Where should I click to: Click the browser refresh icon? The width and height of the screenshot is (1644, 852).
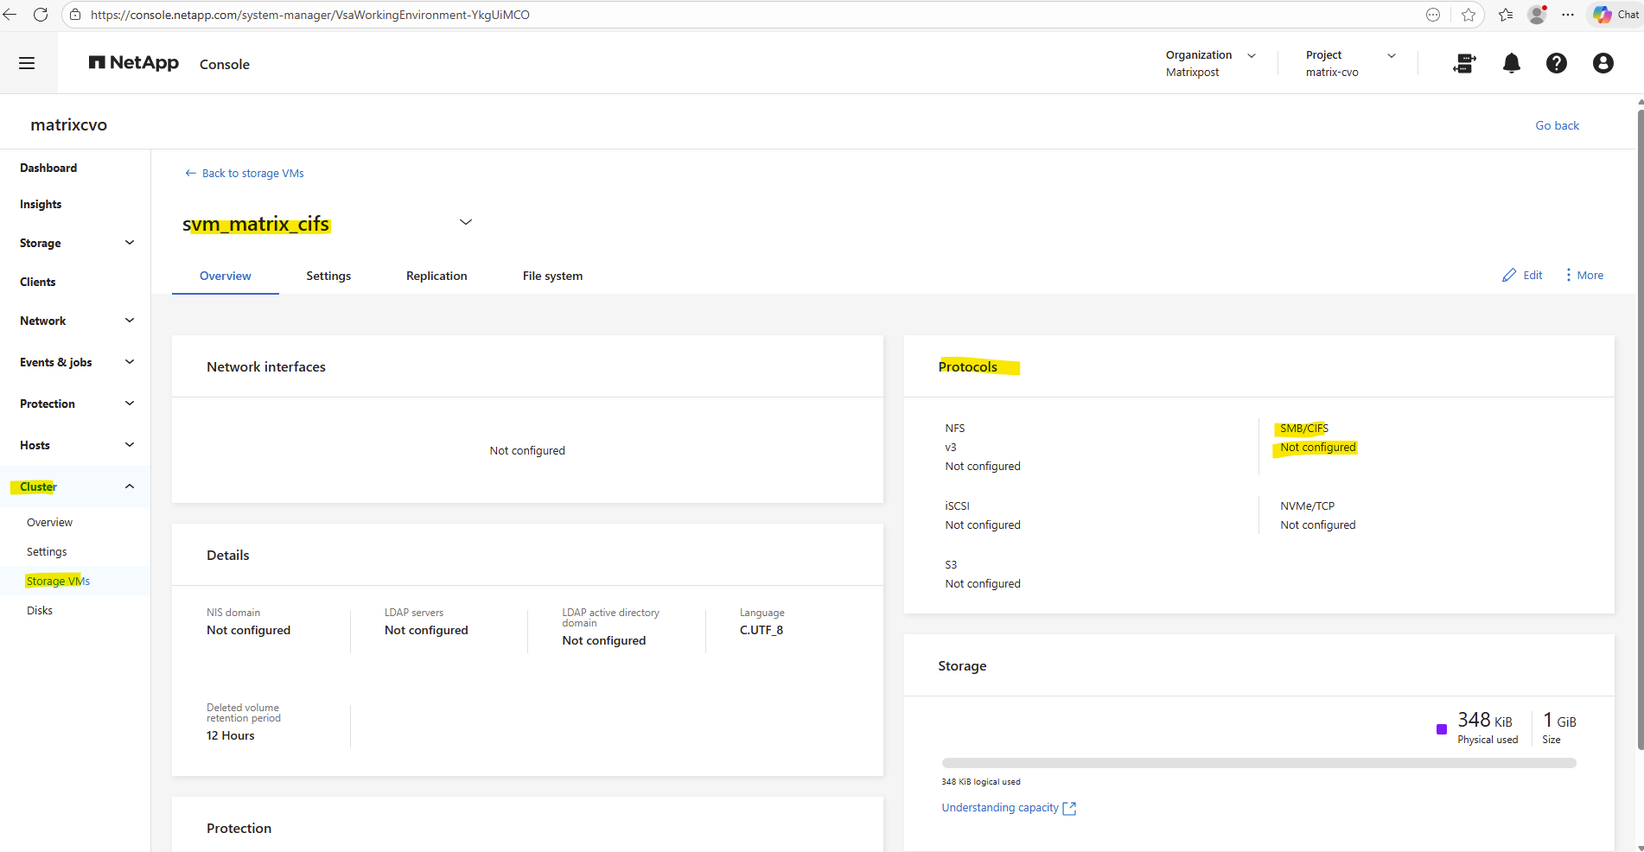(x=40, y=15)
